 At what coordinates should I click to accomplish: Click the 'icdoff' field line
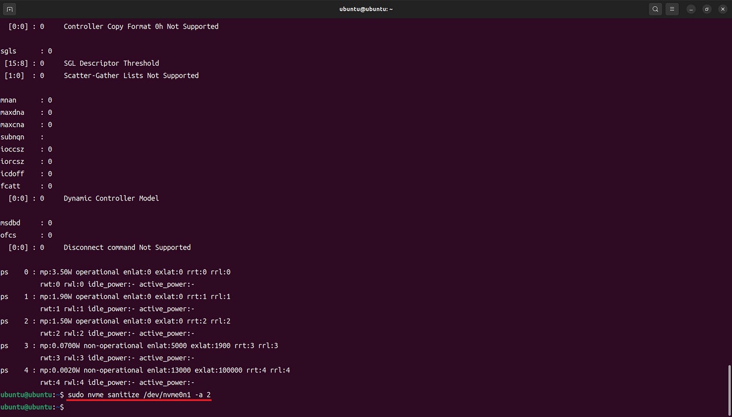click(x=26, y=174)
